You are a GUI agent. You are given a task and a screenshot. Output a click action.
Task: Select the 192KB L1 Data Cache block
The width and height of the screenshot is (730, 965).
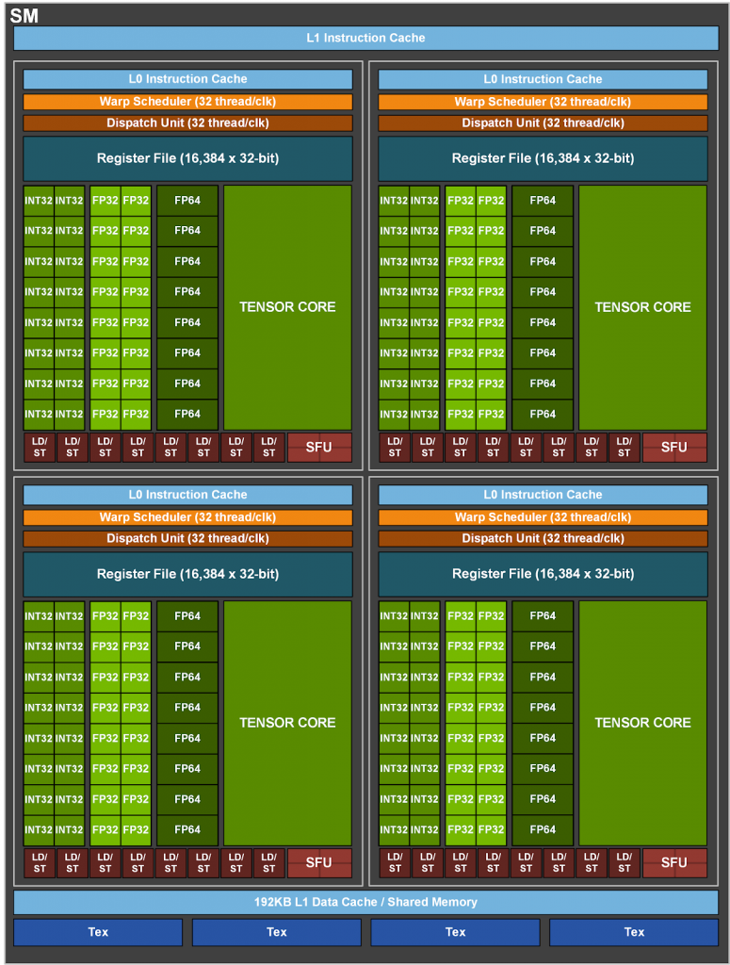pyautogui.click(x=365, y=902)
